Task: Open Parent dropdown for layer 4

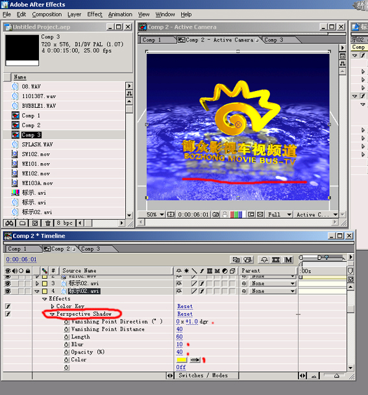Action: [273, 291]
